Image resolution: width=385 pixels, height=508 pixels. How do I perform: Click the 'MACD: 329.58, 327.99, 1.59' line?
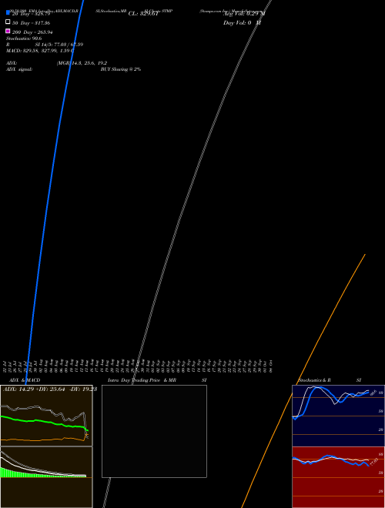click(40, 51)
